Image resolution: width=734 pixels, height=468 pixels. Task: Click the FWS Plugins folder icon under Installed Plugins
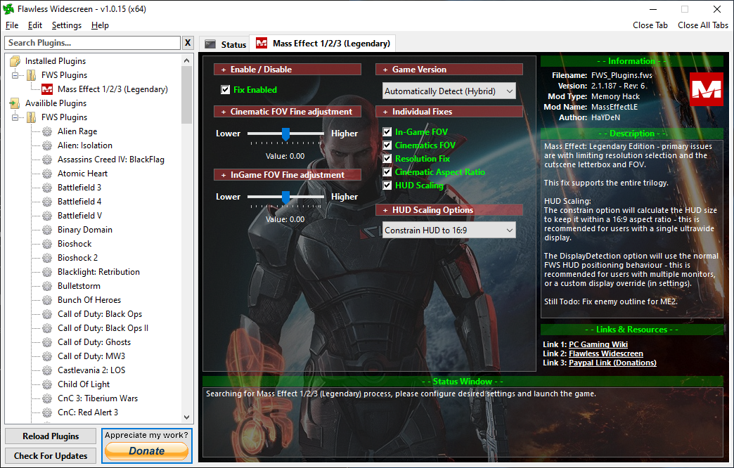pyautogui.click(x=32, y=75)
